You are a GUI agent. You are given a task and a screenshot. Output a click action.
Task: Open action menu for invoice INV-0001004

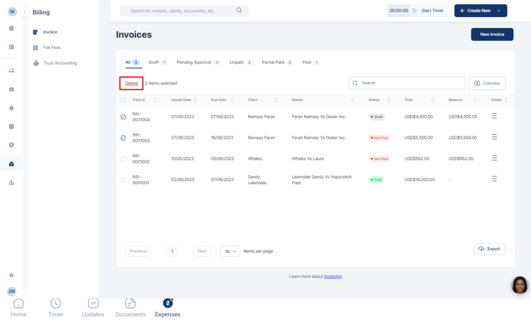[x=494, y=116]
